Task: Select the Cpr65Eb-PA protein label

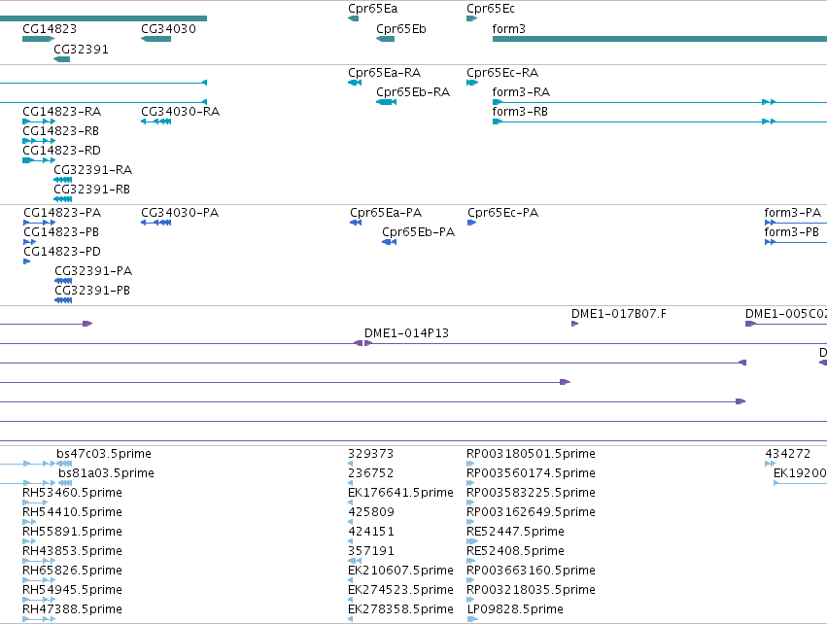Action: pyautogui.click(x=418, y=232)
